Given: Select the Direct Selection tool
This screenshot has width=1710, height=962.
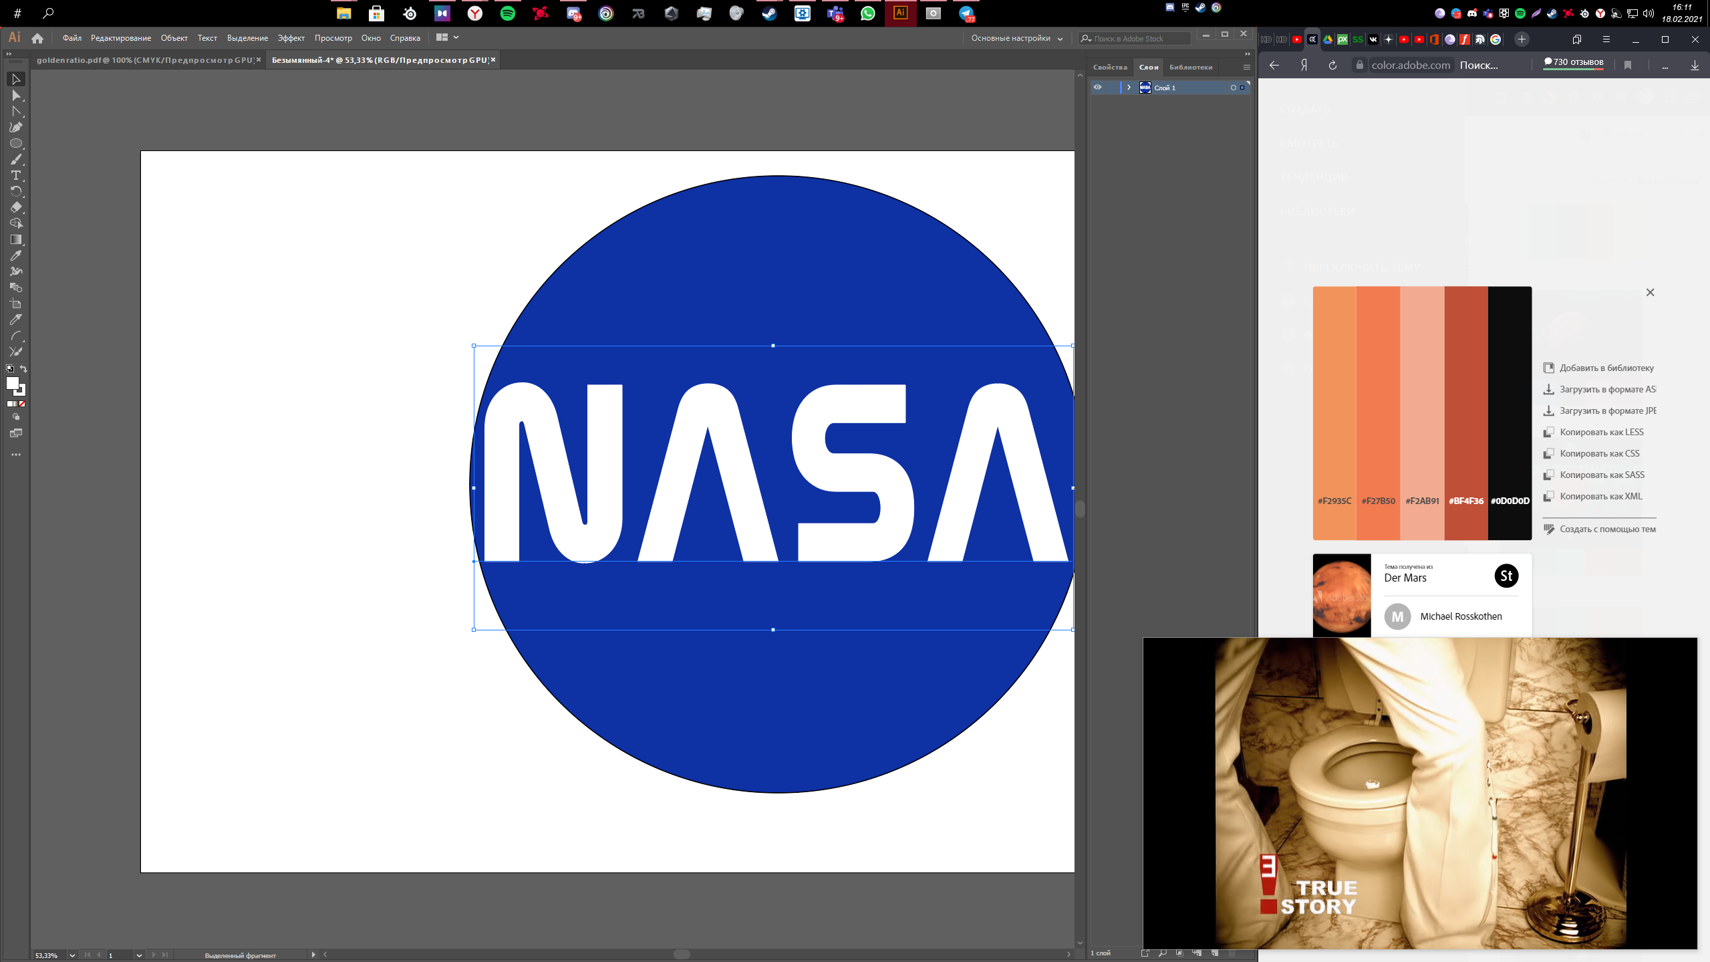Looking at the screenshot, I should tap(16, 96).
